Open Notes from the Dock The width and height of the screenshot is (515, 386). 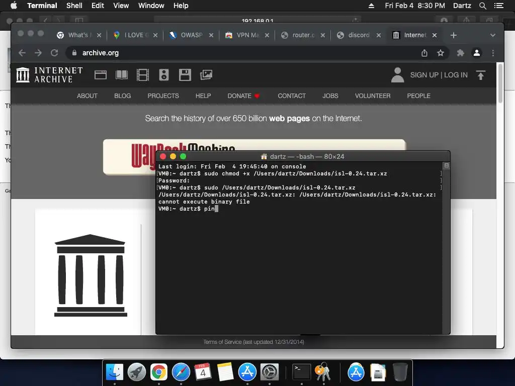click(225, 372)
